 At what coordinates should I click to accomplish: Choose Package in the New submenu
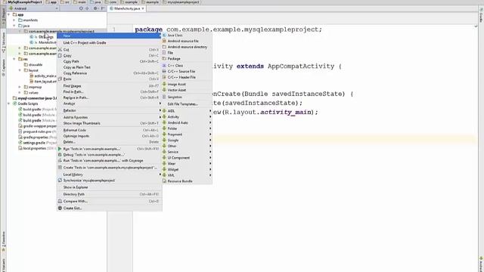(x=187, y=59)
